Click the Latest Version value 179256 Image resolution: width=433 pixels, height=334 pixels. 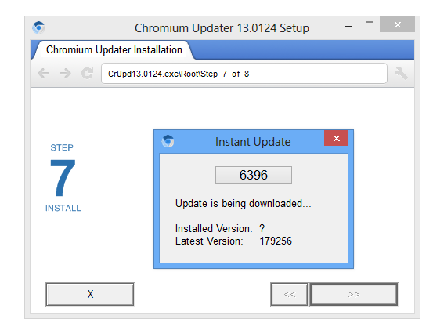[x=276, y=241]
